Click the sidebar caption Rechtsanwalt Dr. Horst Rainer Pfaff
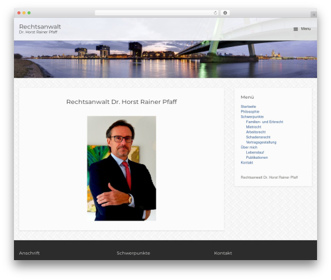Screen dimensions: 331x280 pos(269,177)
